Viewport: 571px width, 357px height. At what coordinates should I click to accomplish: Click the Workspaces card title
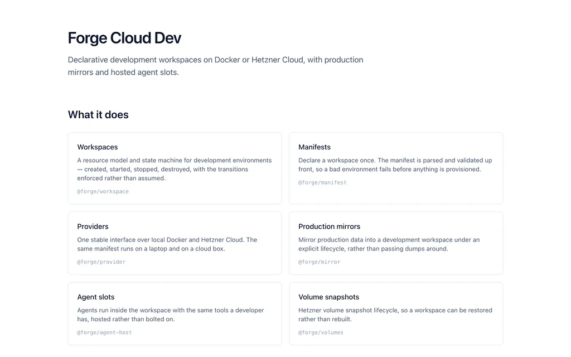coord(97,147)
